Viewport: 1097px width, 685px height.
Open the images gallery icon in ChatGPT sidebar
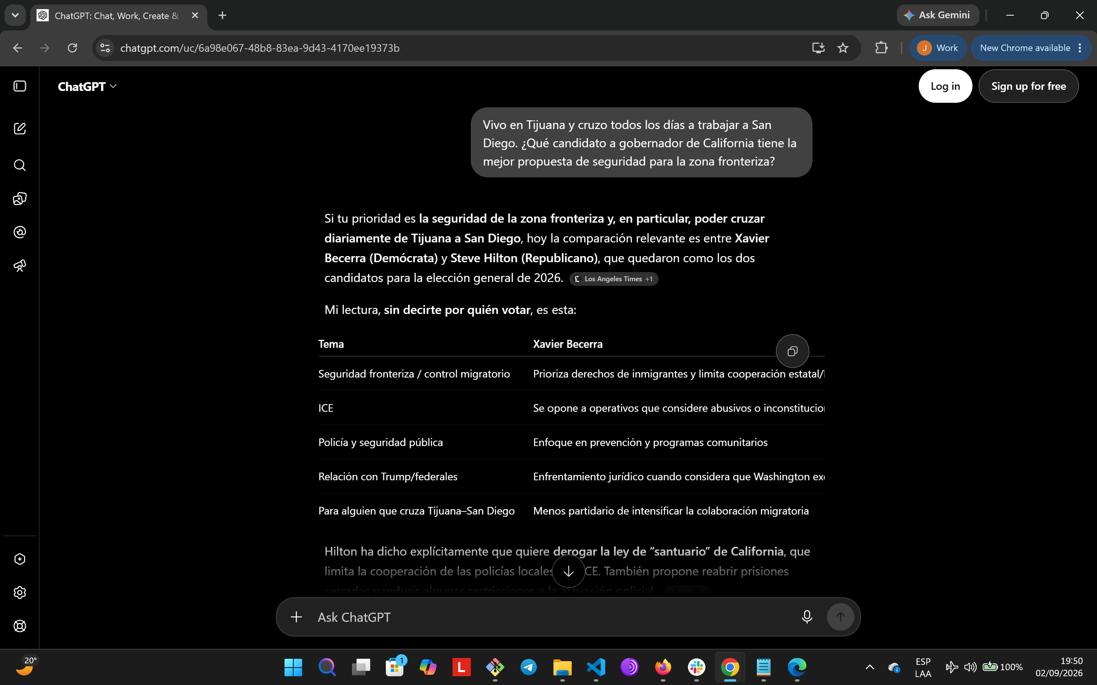(x=20, y=198)
